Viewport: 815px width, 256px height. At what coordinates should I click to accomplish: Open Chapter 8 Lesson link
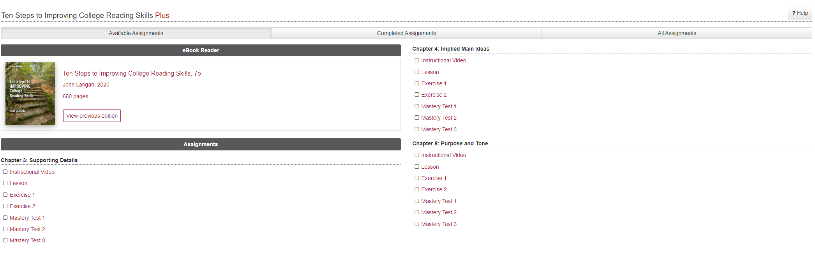coord(430,167)
